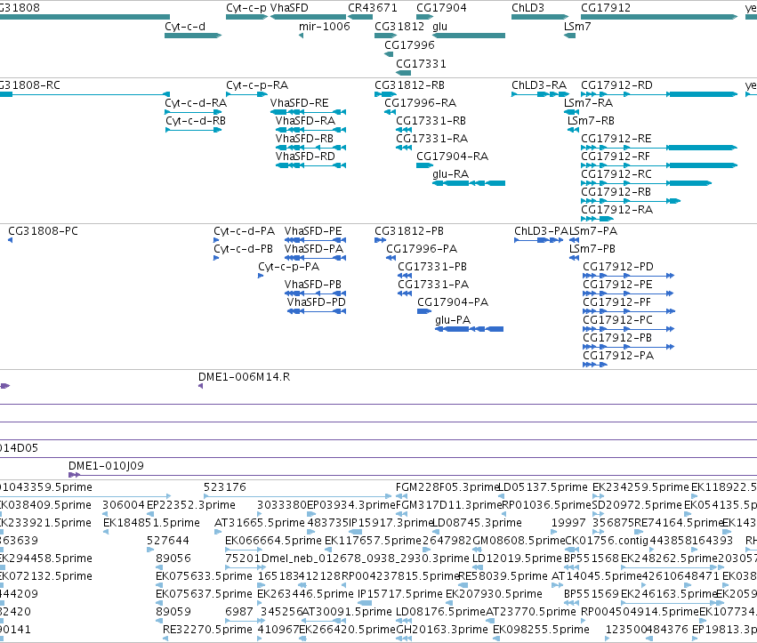This screenshot has width=757, height=643.
Task: Click the CG31812-PB protein label
Action: pyautogui.click(x=409, y=231)
